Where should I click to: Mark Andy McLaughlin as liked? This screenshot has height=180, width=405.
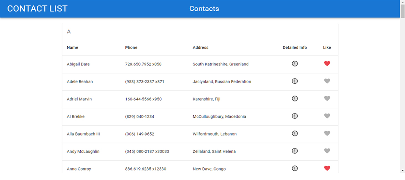327,151
